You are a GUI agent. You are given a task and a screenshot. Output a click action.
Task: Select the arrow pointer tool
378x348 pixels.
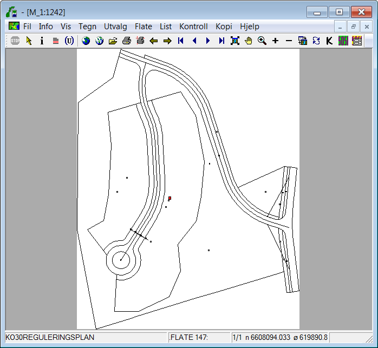29,41
